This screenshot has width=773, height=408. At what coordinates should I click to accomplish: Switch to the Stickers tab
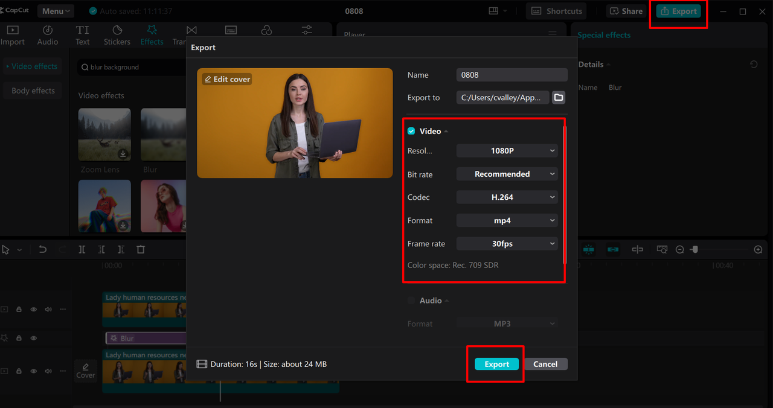pos(117,35)
